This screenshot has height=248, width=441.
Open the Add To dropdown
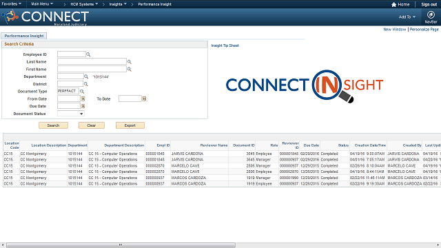click(407, 17)
